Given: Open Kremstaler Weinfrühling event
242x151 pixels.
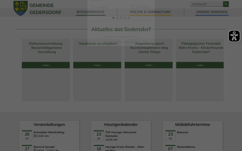Looking at the screenshot, I should (x=49, y=132).
